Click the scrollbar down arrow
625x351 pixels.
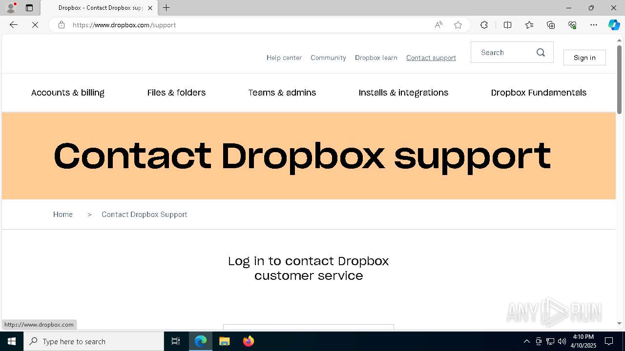click(x=619, y=323)
